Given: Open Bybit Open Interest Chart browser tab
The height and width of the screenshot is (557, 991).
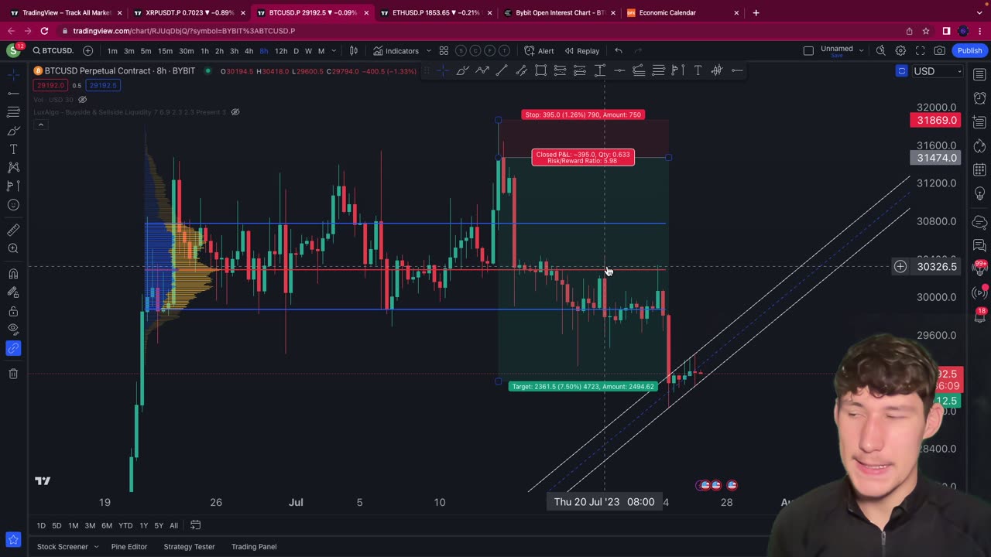Looking at the screenshot, I should coord(559,12).
